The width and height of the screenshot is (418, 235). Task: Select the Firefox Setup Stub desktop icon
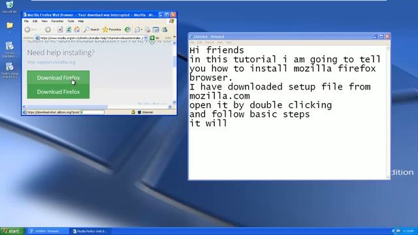click(10, 70)
